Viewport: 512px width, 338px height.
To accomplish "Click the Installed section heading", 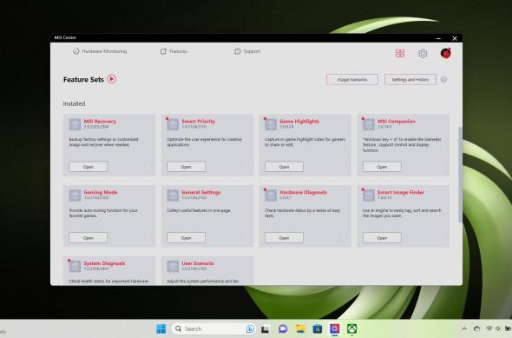I will (74, 103).
